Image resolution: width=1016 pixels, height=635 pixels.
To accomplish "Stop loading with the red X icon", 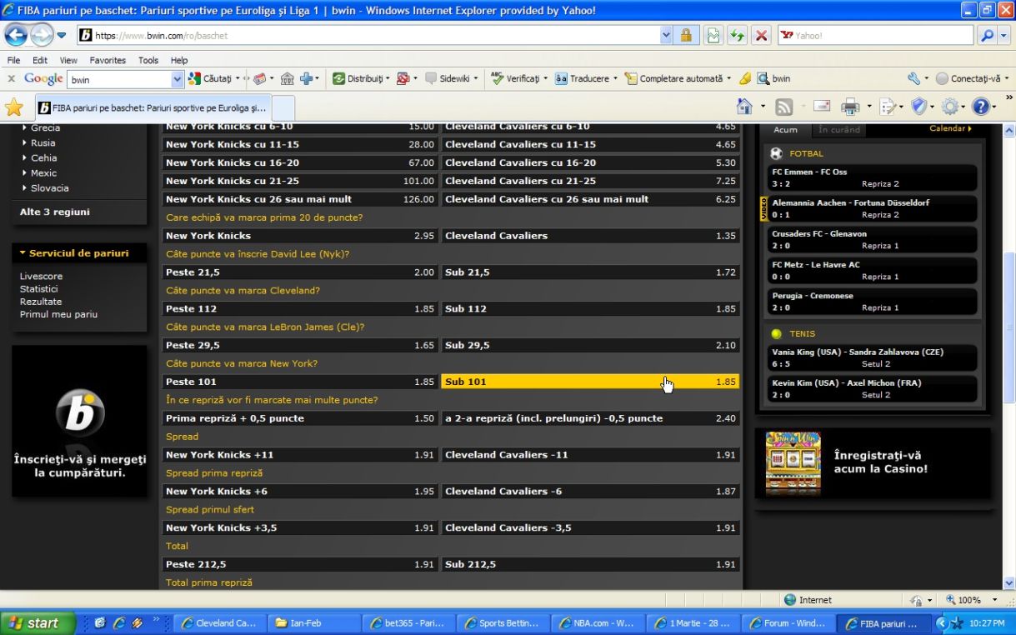I will point(761,36).
